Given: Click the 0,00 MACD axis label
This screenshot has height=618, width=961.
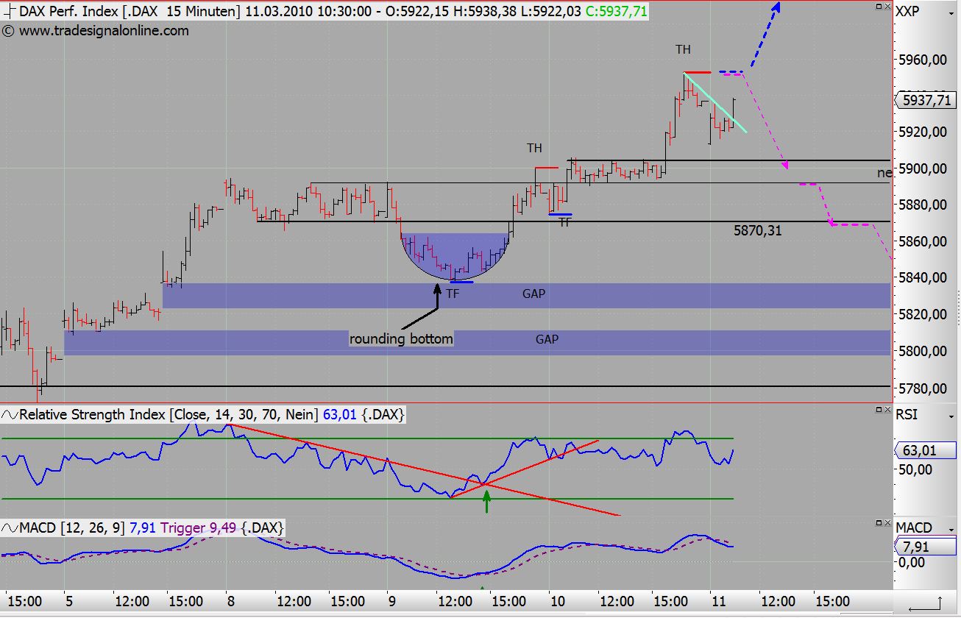Looking at the screenshot, I should coord(912,563).
